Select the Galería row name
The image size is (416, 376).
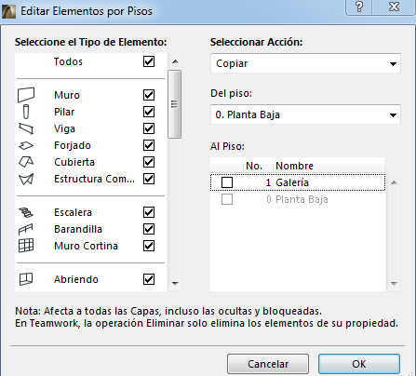(292, 182)
